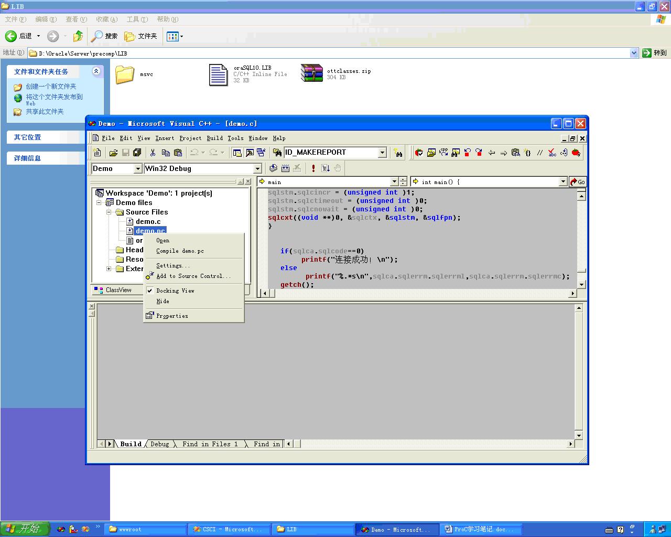Click the curly braces add-in icon
The image size is (671, 537).
[x=528, y=153]
